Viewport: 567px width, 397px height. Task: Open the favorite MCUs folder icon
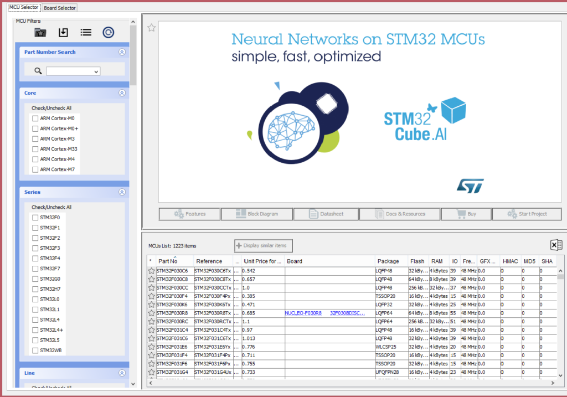(x=40, y=33)
